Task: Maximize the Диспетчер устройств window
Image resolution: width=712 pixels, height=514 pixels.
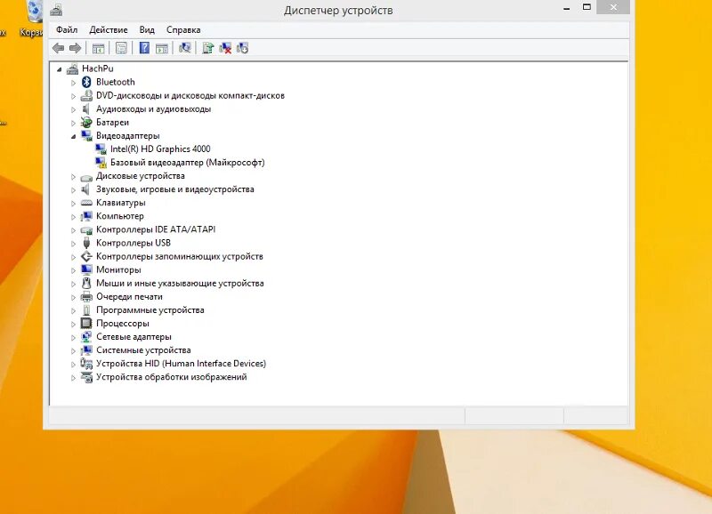Action: 587,7
